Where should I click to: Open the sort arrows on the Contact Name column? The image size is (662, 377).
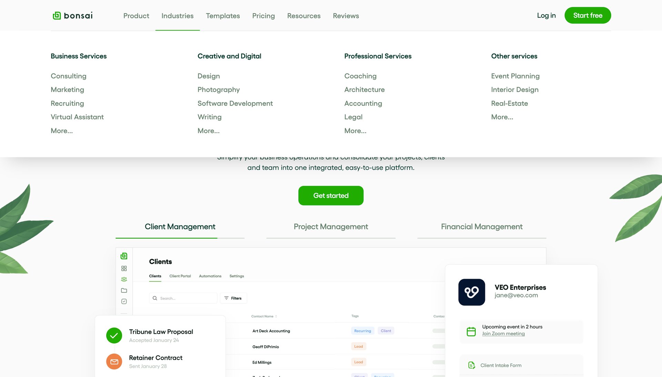tap(276, 316)
